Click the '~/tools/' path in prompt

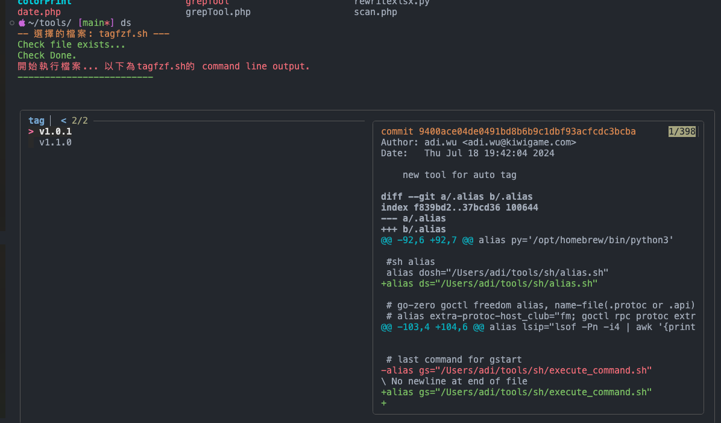[x=49, y=23]
